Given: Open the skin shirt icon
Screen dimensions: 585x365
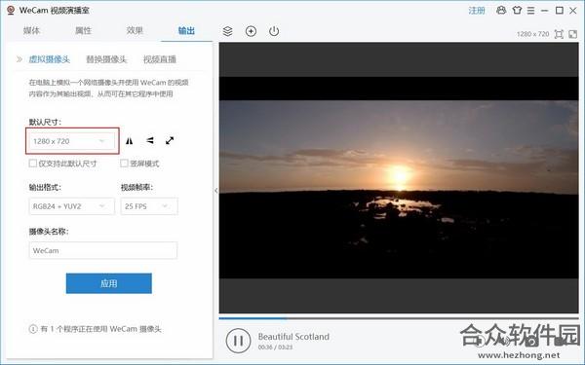Looking at the screenshot, I should pos(517,11).
